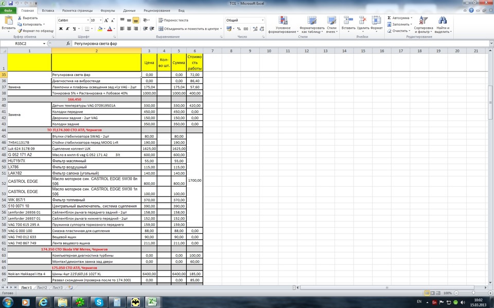This screenshot has width=494, height=308.
Task: Select the Лист3 sheet tab
Action: tap(57, 287)
